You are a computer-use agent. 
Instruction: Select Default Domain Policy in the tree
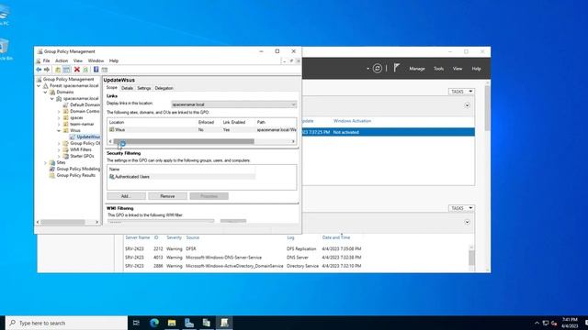click(85, 104)
